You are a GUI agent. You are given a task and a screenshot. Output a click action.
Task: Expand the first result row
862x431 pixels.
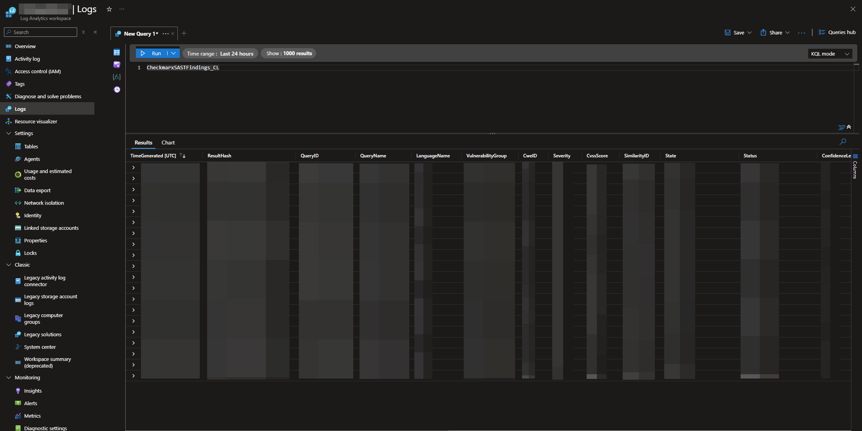[x=134, y=168]
